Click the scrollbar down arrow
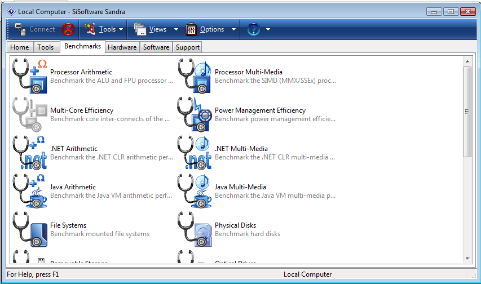Viewport: 481px width, 284px height. (x=467, y=259)
